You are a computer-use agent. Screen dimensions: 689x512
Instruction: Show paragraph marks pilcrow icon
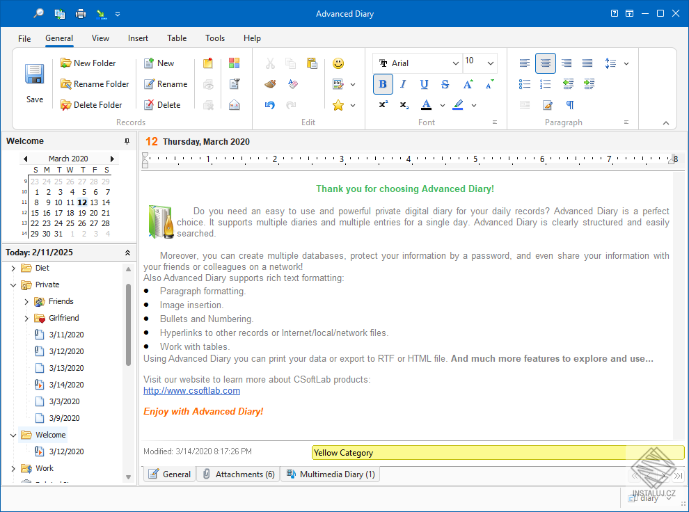(570, 105)
